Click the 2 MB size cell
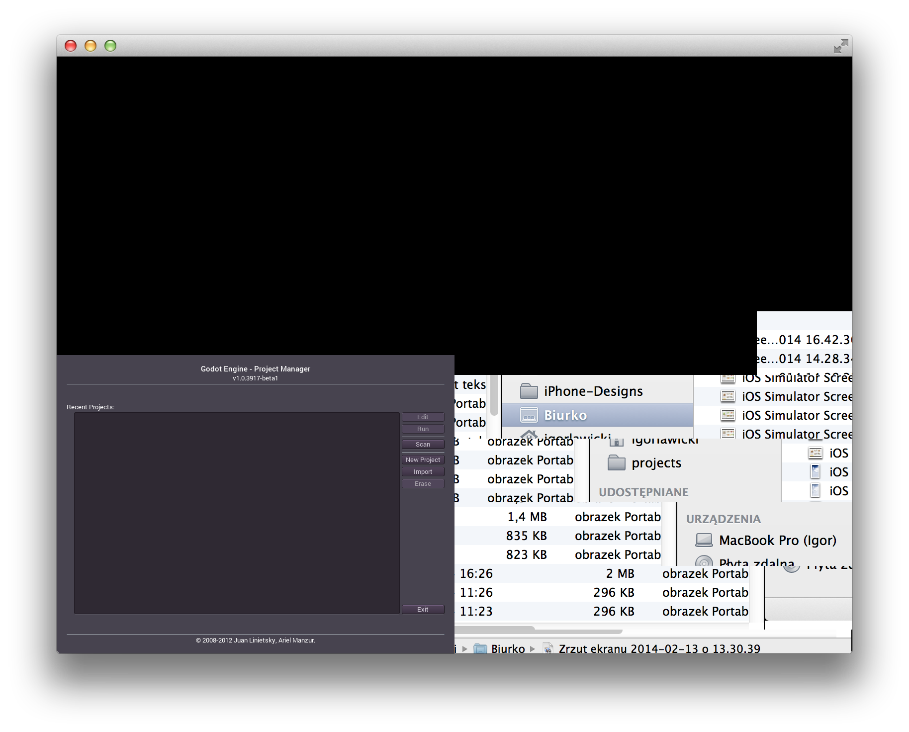Viewport: 909px width, 732px height. coord(620,573)
